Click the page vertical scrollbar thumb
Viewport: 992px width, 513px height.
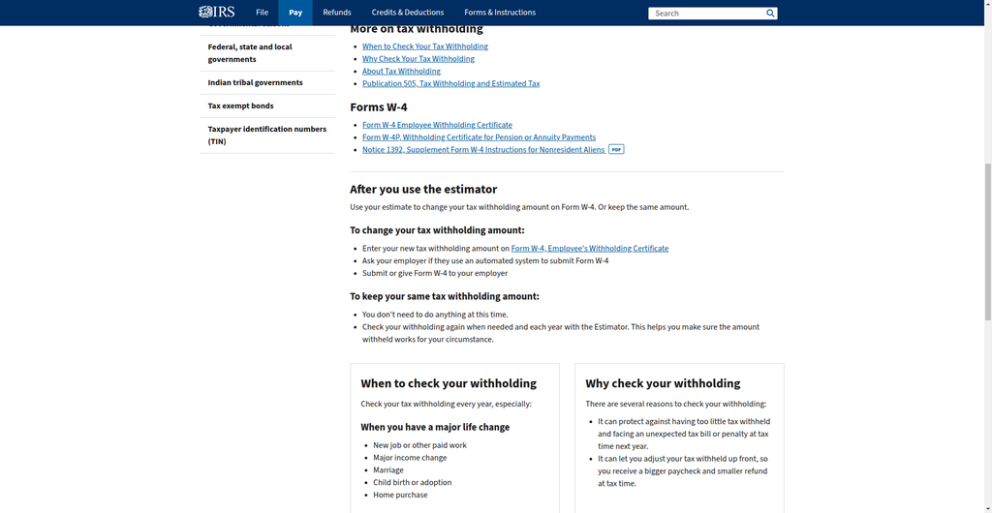[987, 242]
